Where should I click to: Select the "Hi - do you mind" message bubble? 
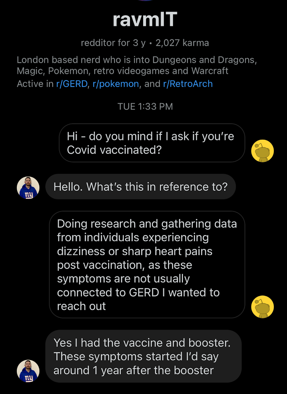click(x=152, y=143)
